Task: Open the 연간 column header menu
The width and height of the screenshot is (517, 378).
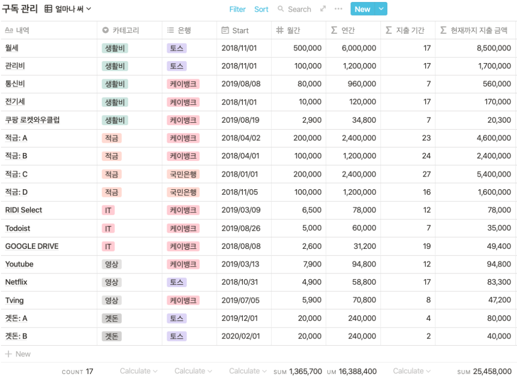Action: [x=353, y=30]
